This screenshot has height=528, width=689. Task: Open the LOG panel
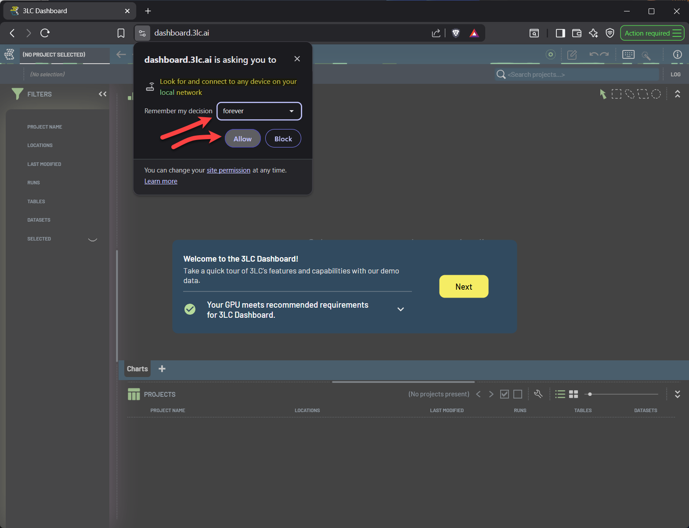(x=675, y=75)
